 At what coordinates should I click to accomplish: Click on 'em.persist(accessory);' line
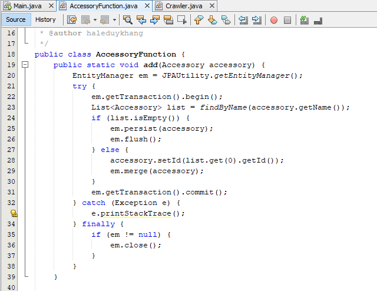pyautogui.click(x=161, y=128)
